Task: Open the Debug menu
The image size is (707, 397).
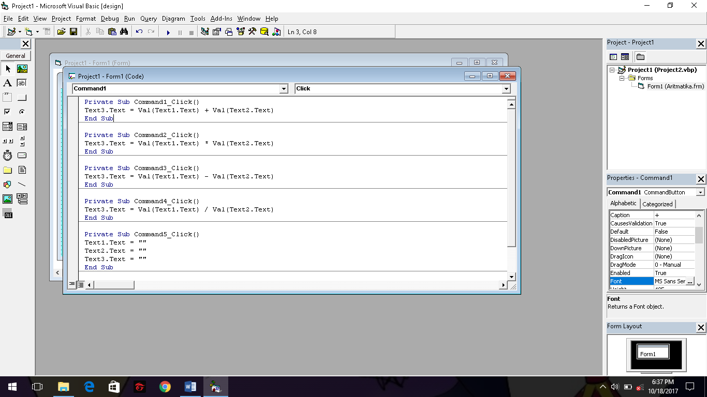Action: coord(110,19)
